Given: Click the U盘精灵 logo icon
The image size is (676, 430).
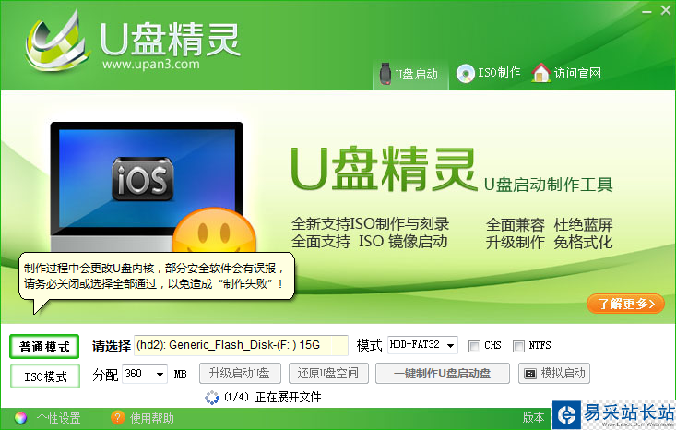Looking at the screenshot, I should [56, 42].
